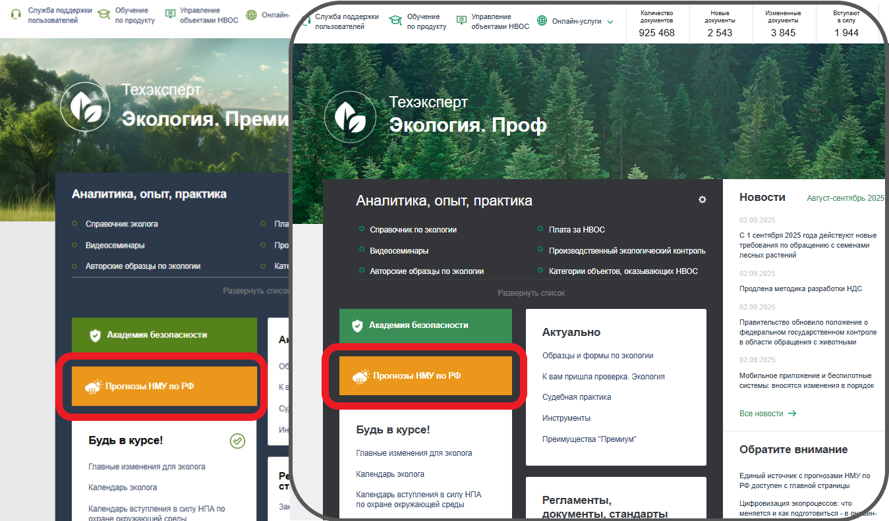The width and height of the screenshot is (889, 521).
Task: Open the Август-сентябрь 2025 news period link
Action: pos(846,198)
